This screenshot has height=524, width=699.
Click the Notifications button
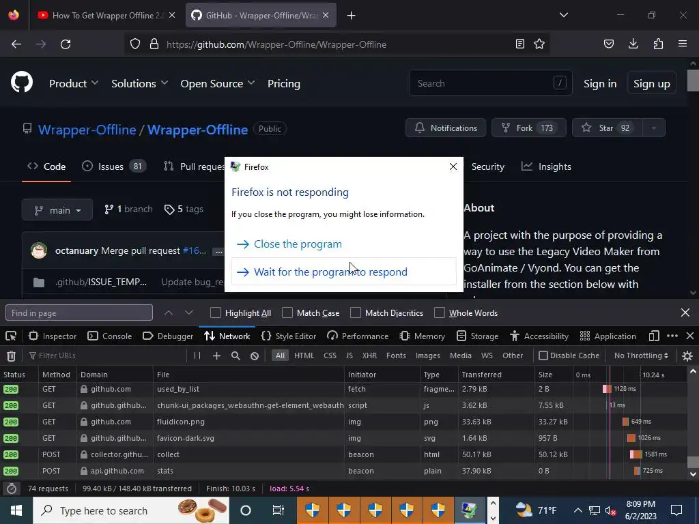[446, 128]
